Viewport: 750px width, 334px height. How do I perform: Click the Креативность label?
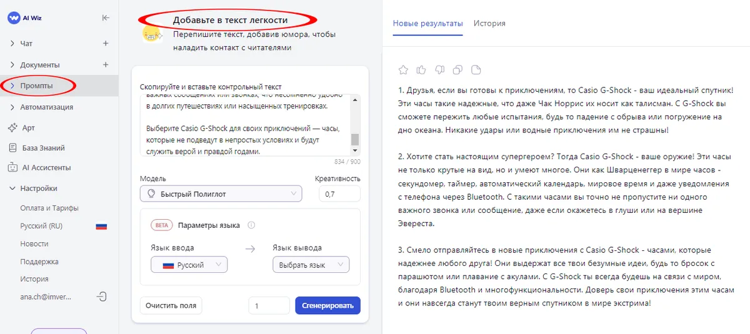click(337, 179)
